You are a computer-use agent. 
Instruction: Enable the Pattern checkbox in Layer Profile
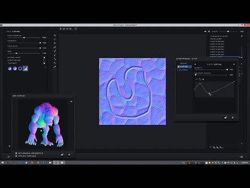[x=179, y=70]
